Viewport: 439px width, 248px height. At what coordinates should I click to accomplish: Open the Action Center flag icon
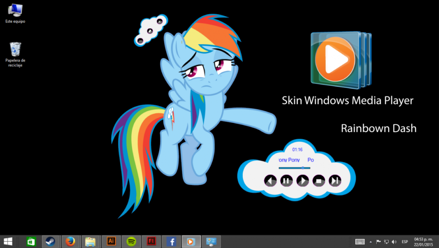coord(378,241)
